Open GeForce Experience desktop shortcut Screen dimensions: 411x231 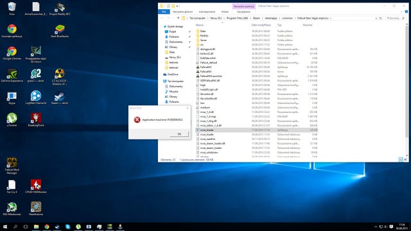12,76
